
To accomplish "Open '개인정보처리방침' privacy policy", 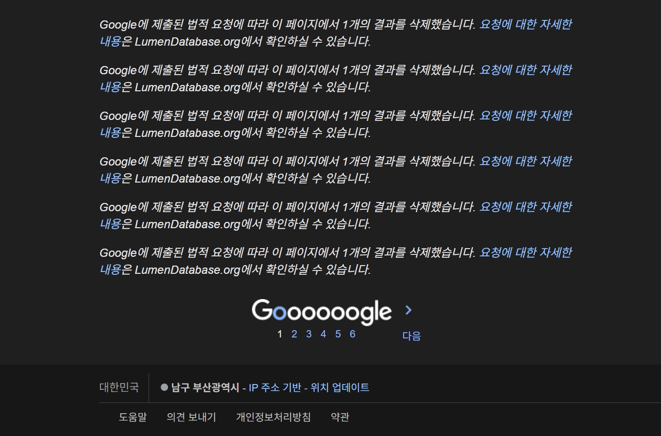I will pyautogui.click(x=273, y=417).
